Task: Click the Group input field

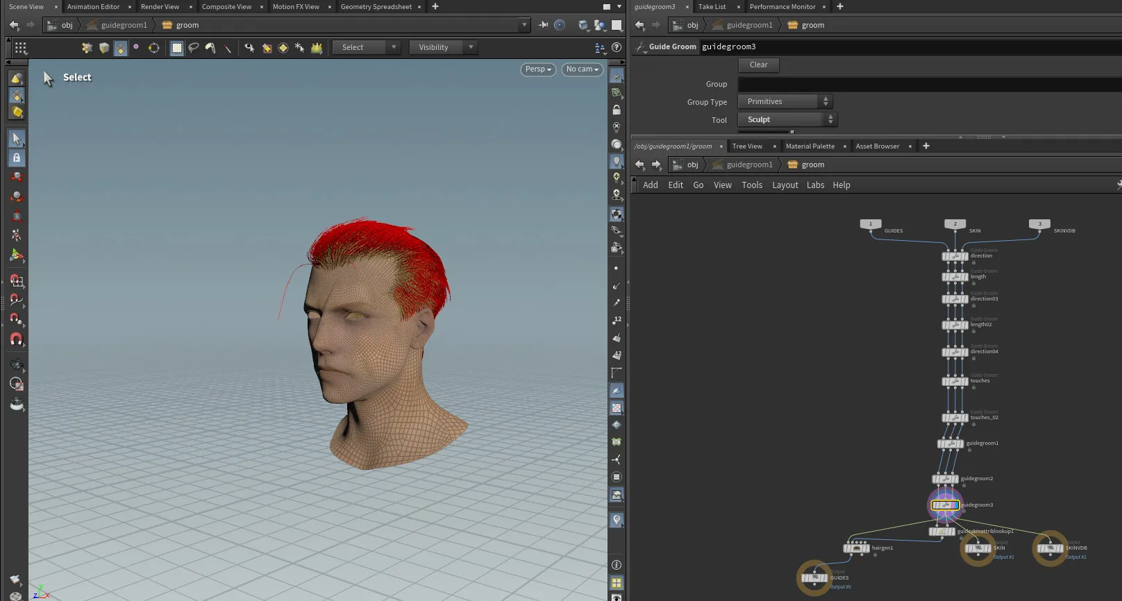Action: (930, 84)
